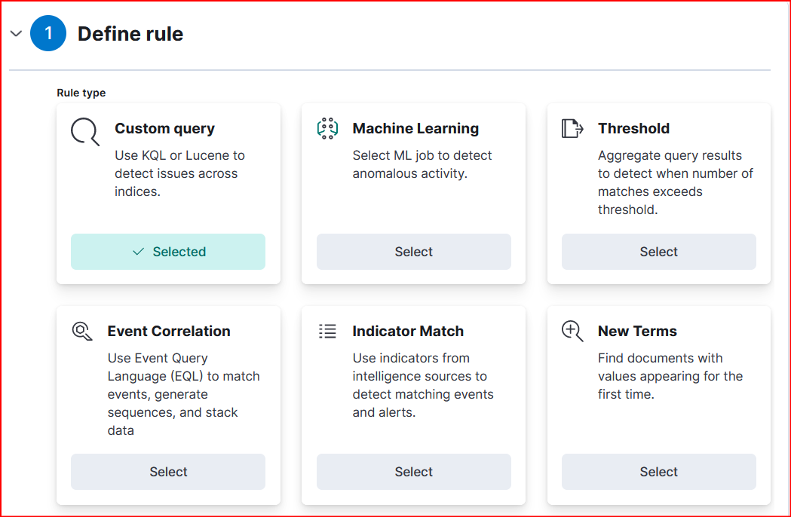791x517 pixels.
Task: Toggle the Selected state on Custom query
Action: [167, 252]
